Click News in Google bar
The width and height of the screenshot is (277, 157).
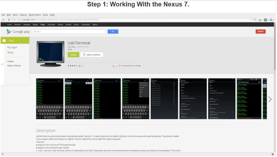[x=61, y=25]
